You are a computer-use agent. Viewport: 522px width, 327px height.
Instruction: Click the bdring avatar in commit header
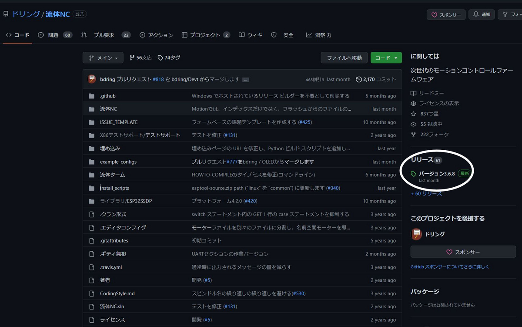point(92,79)
